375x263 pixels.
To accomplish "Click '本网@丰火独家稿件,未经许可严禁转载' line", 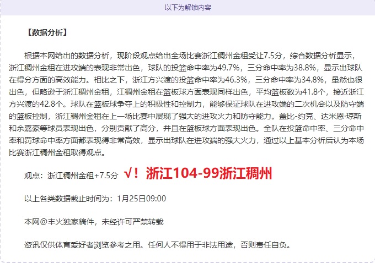I will pyautogui.click(x=94, y=222).
